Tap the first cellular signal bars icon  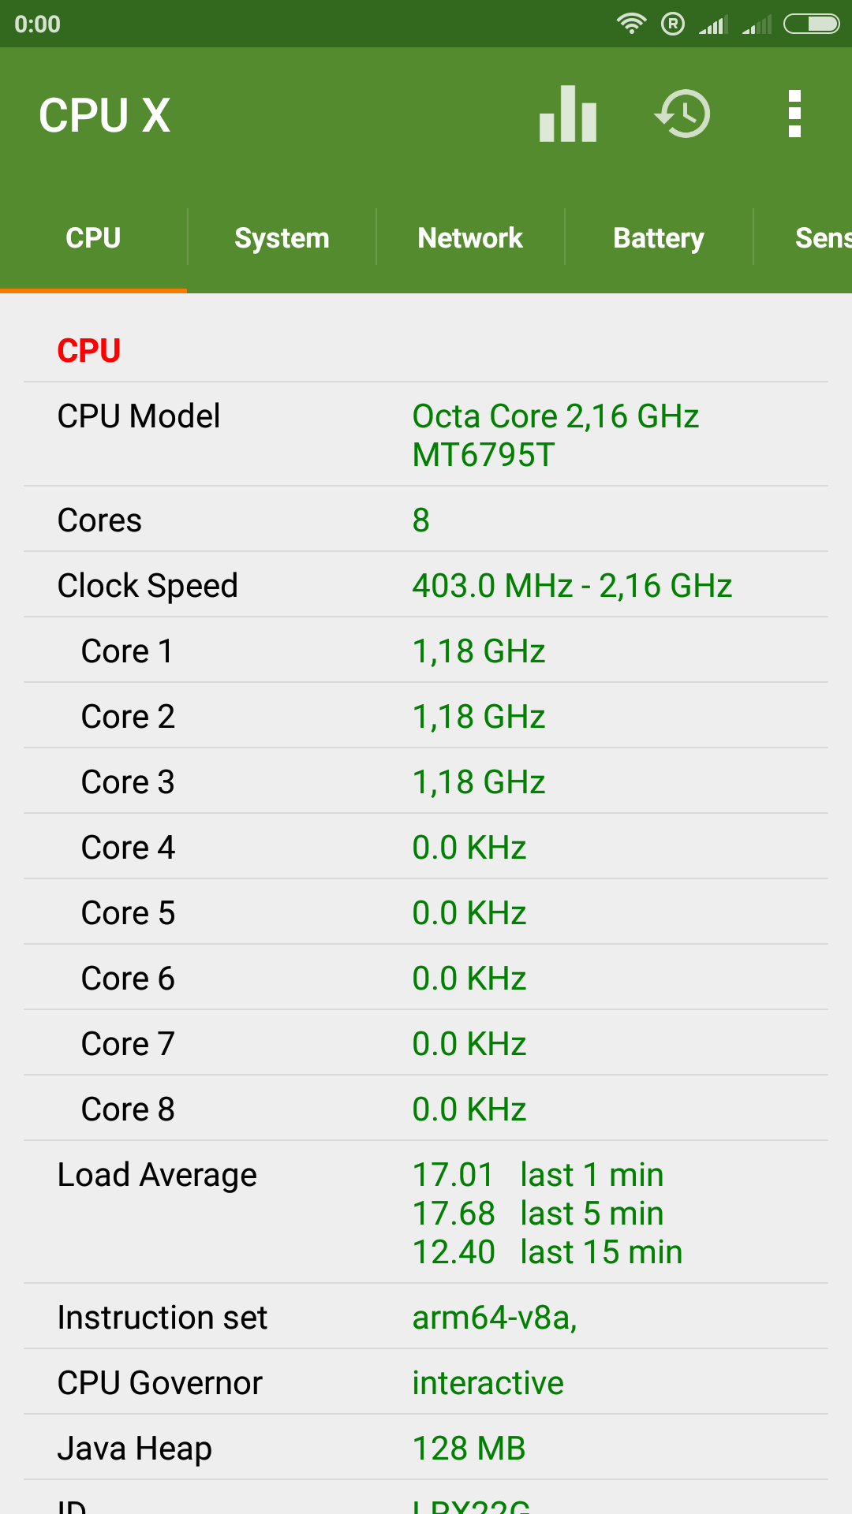tap(713, 25)
